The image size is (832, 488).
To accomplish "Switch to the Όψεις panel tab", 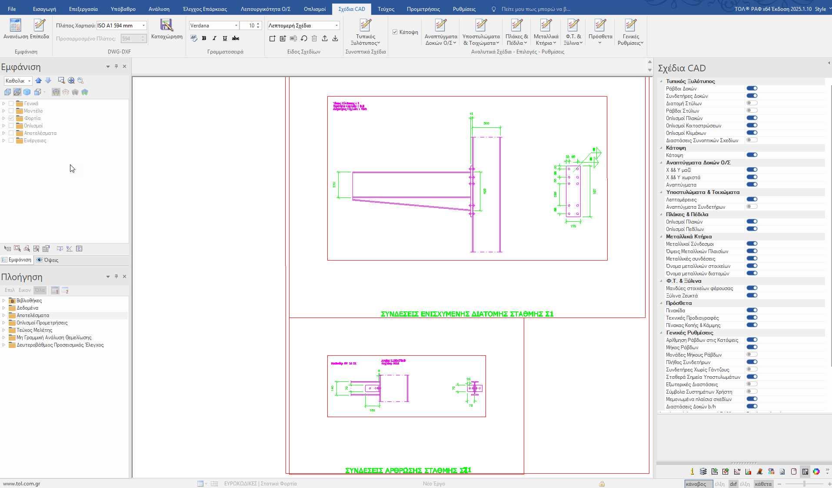I will pyautogui.click(x=48, y=260).
